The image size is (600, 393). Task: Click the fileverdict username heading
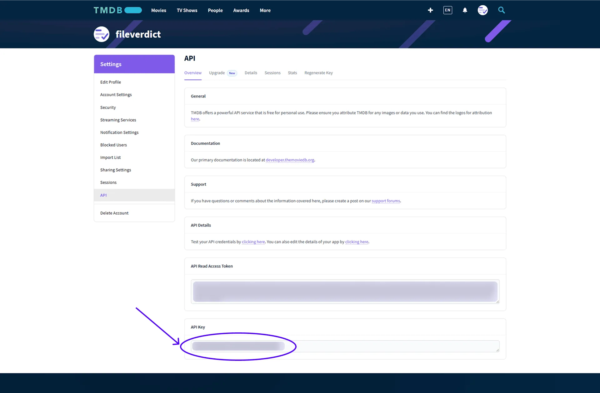click(x=138, y=34)
